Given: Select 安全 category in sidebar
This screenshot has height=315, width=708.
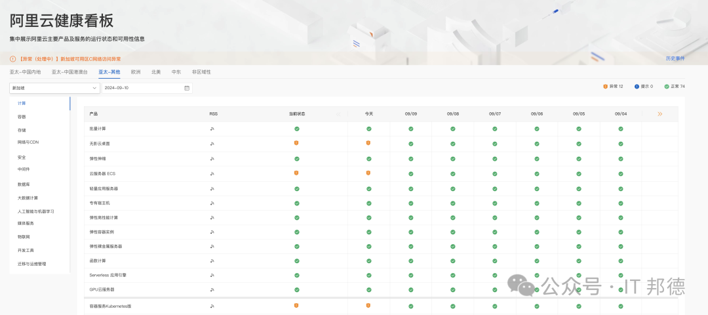Looking at the screenshot, I should tap(22, 157).
